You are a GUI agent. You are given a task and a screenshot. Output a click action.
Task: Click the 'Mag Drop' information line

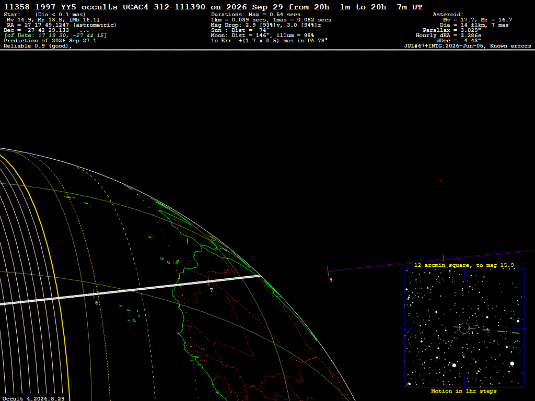point(266,25)
